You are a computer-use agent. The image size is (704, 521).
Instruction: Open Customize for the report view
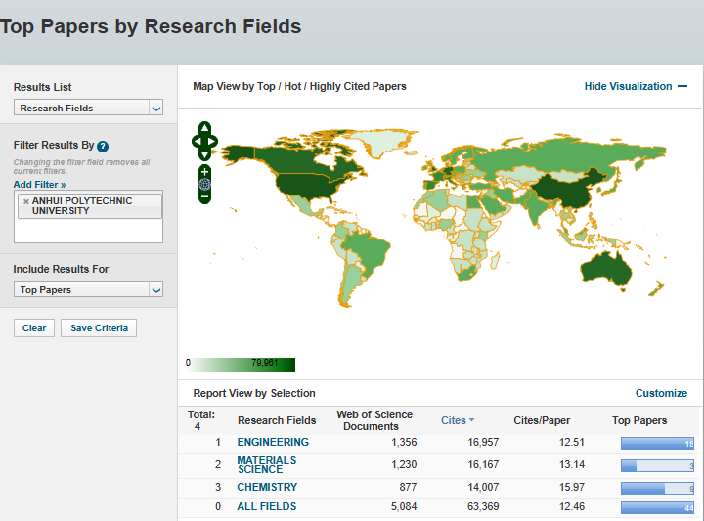(661, 393)
